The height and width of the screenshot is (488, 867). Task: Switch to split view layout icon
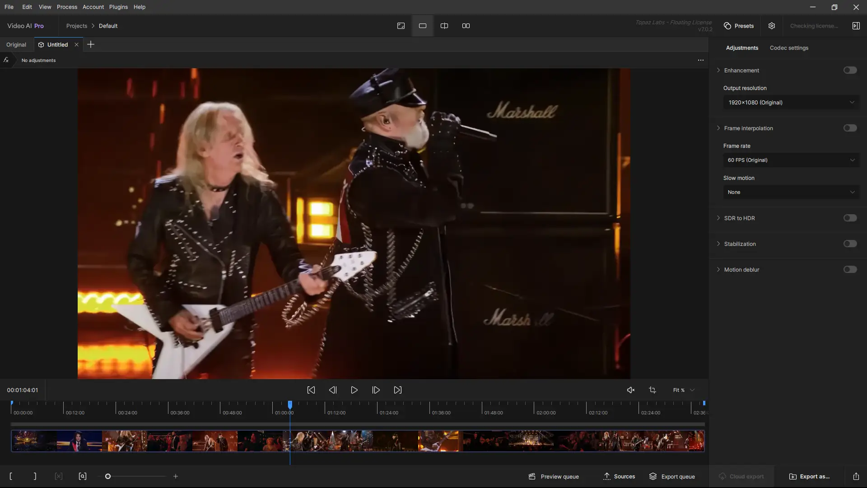(x=444, y=26)
